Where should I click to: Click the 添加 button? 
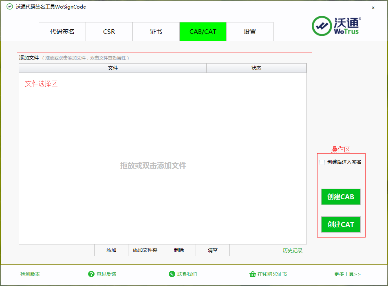point(111,250)
